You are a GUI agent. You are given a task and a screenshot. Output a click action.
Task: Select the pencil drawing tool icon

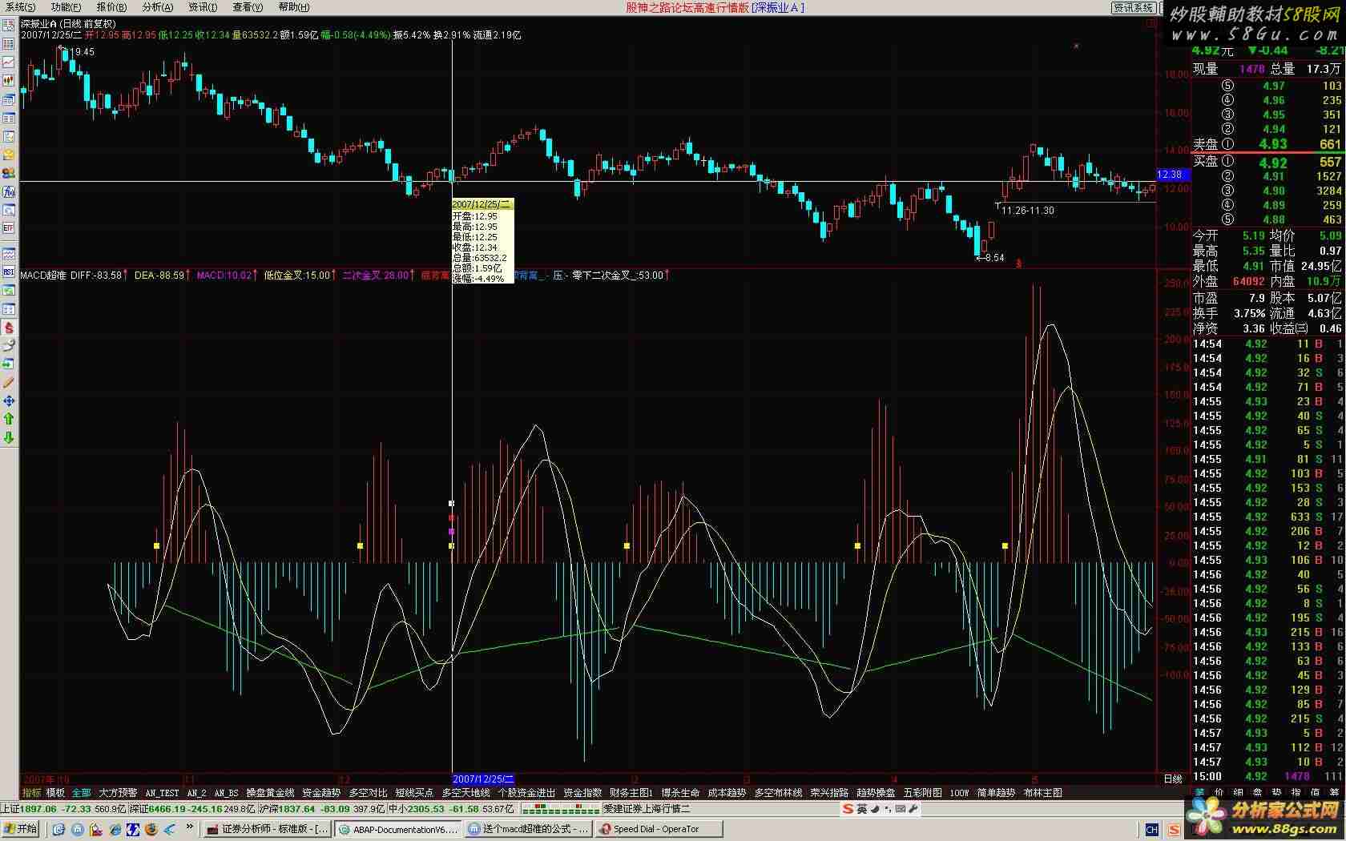point(9,382)
